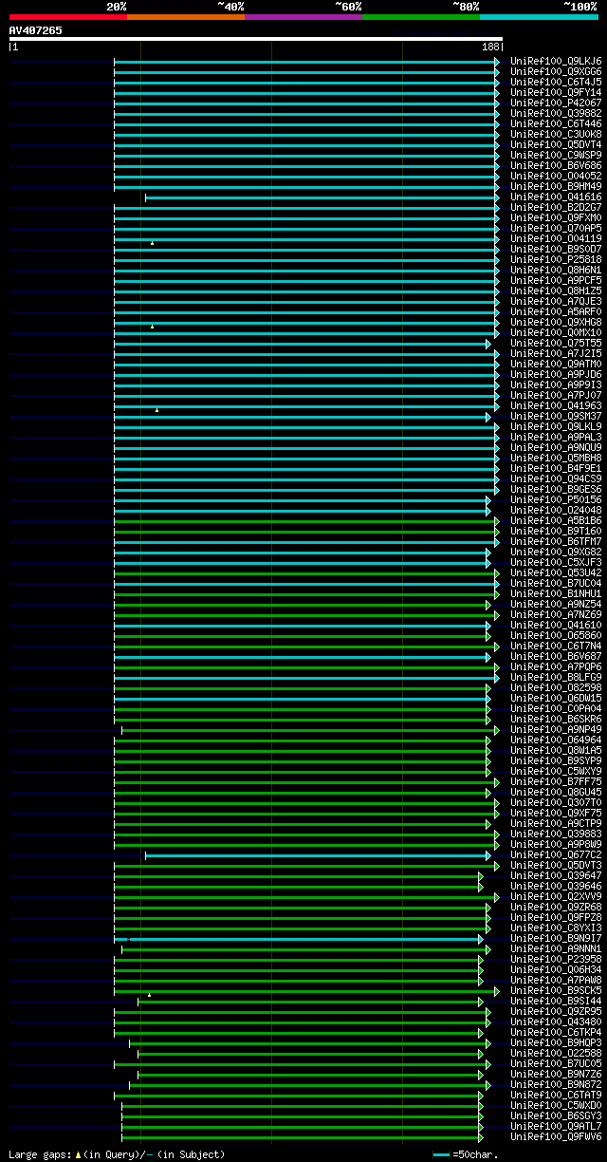
Task: Open hit UniRef100_B6V686
Action: click(556, 166)
